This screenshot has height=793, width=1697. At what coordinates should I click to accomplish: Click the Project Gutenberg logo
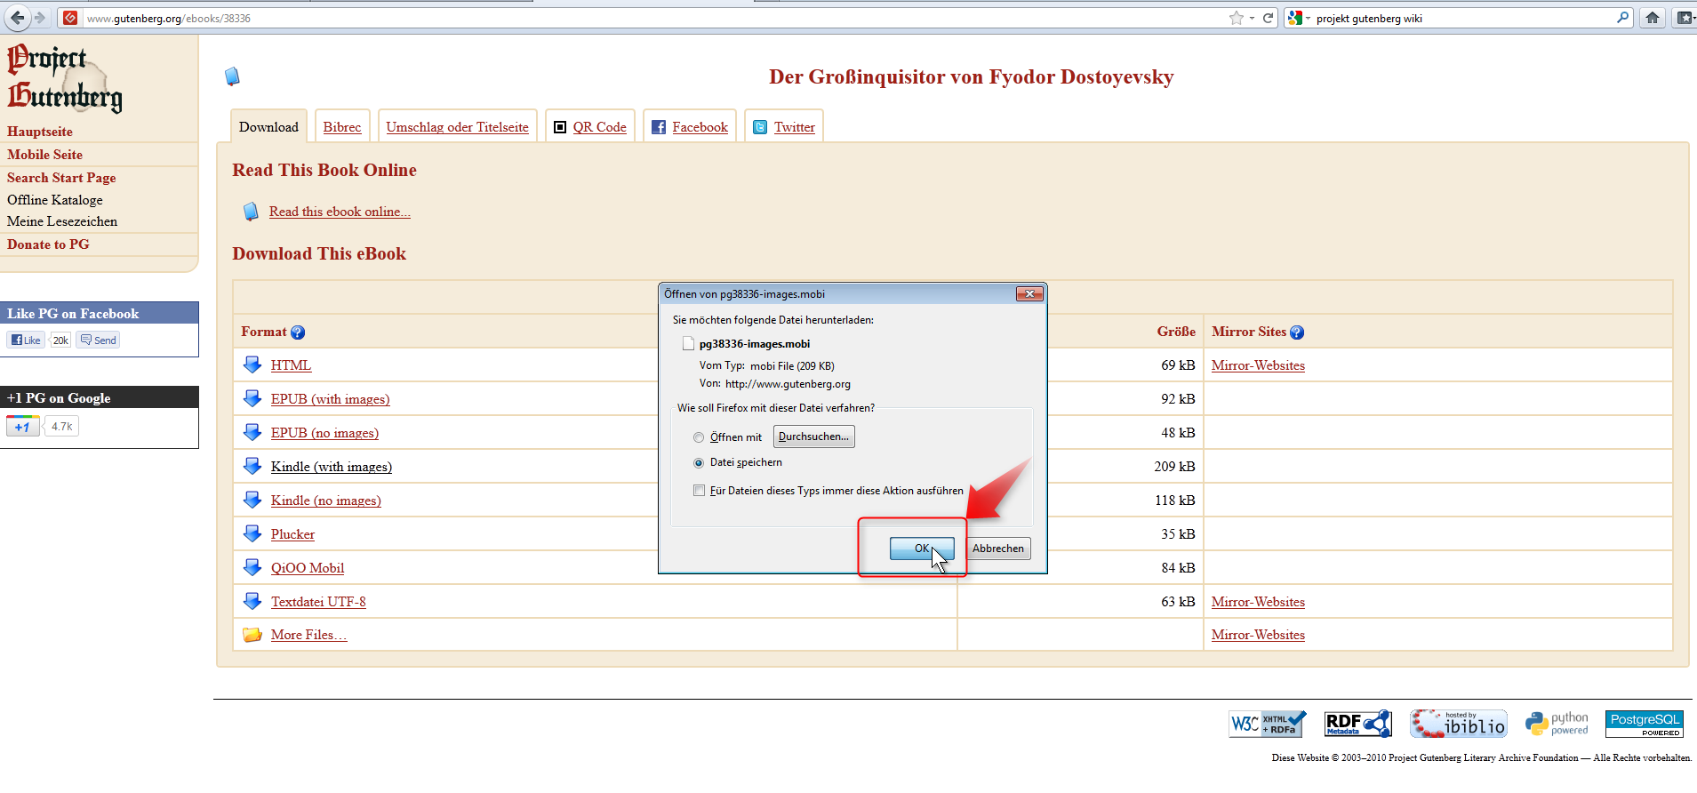click(x=65, y=78)
